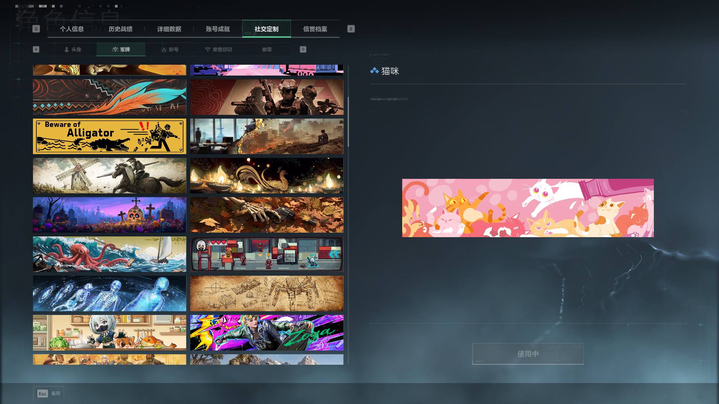Switch to 徽章 badge sub-tab
This screenshot has height=404, width=719.
pyautogui.click(x=267, y=49)
